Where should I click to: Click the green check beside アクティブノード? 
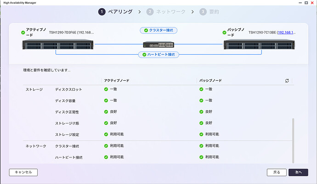(23, 33)
